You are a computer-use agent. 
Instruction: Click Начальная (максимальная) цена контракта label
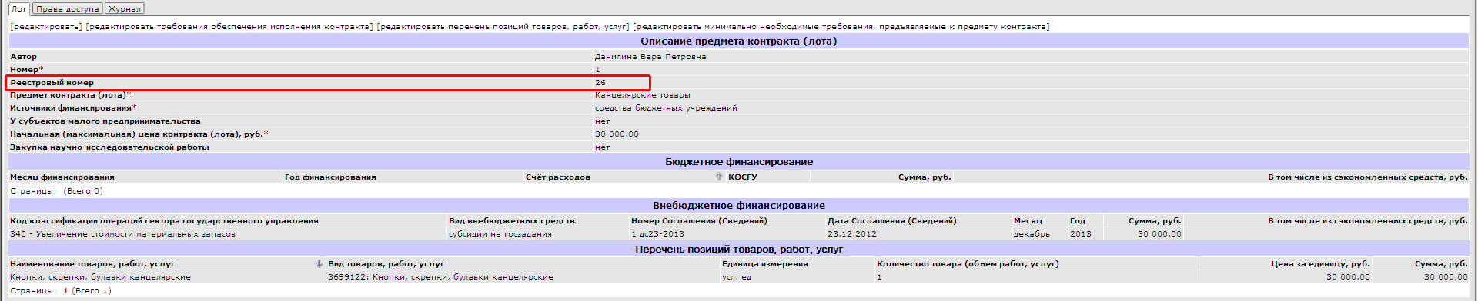pyautogui.click(x=139, y=134)
